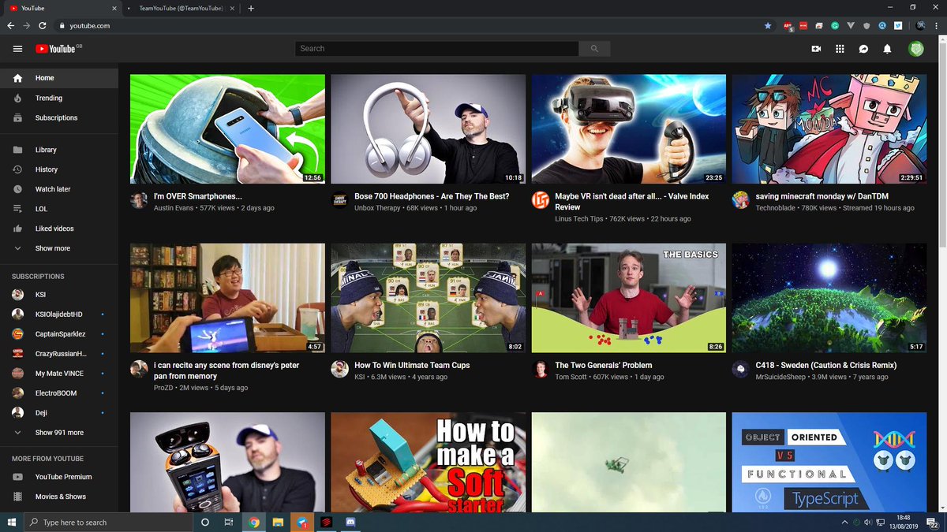Play the Valve Index Review thumbnail
Image resolution: width=947 pixels, height=532 pixels.
(629, 129)
